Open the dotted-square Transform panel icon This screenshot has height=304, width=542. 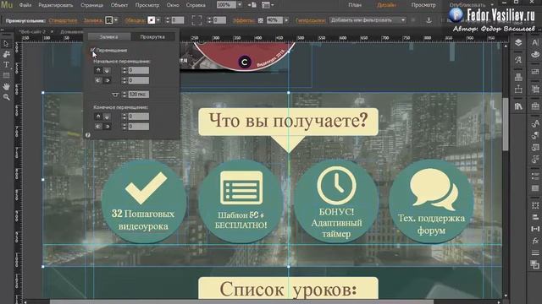pyautogui.click(x=535, y=205)
